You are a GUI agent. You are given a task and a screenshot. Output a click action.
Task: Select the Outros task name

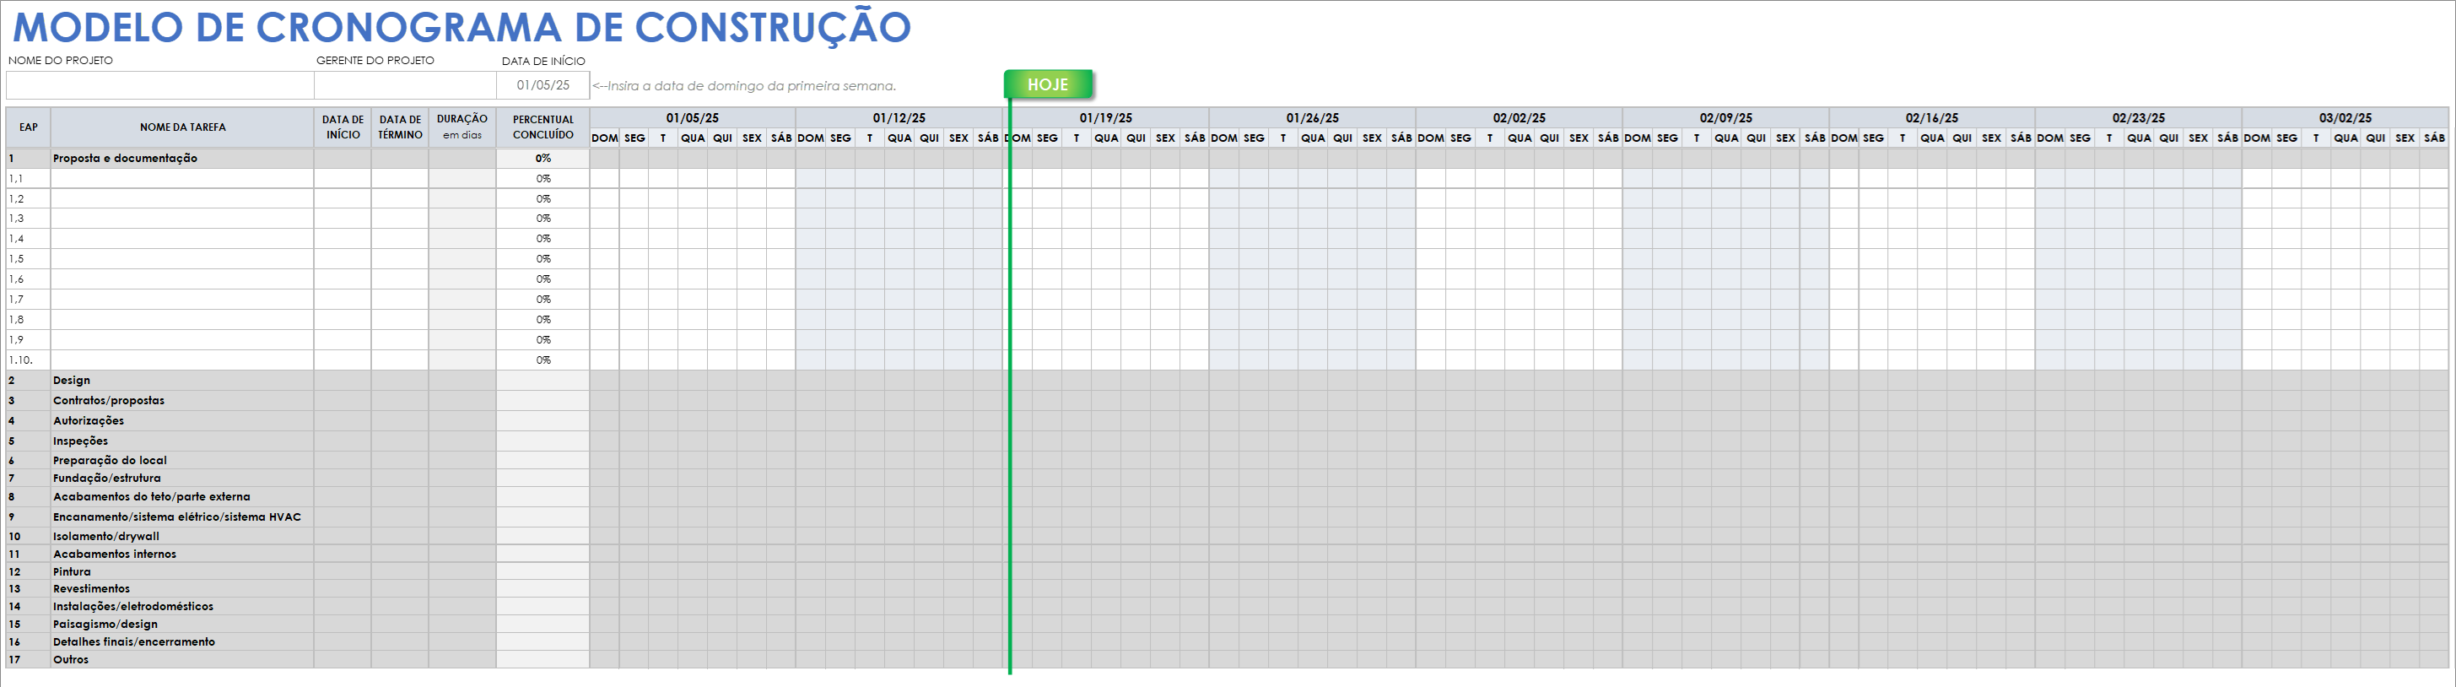pos(71,659)
